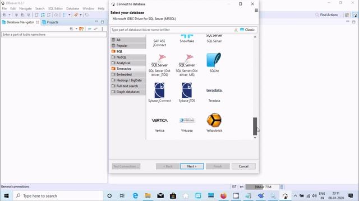Open the Database menu

[72, 8]
